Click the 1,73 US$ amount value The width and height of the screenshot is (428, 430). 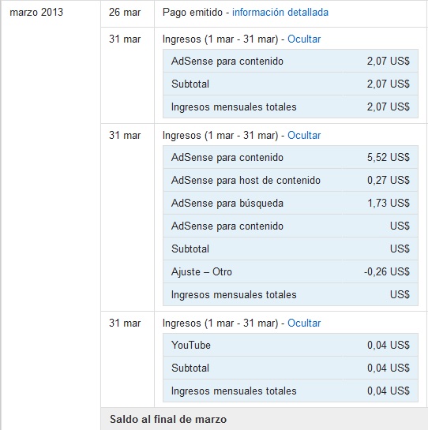pos(389,203)
